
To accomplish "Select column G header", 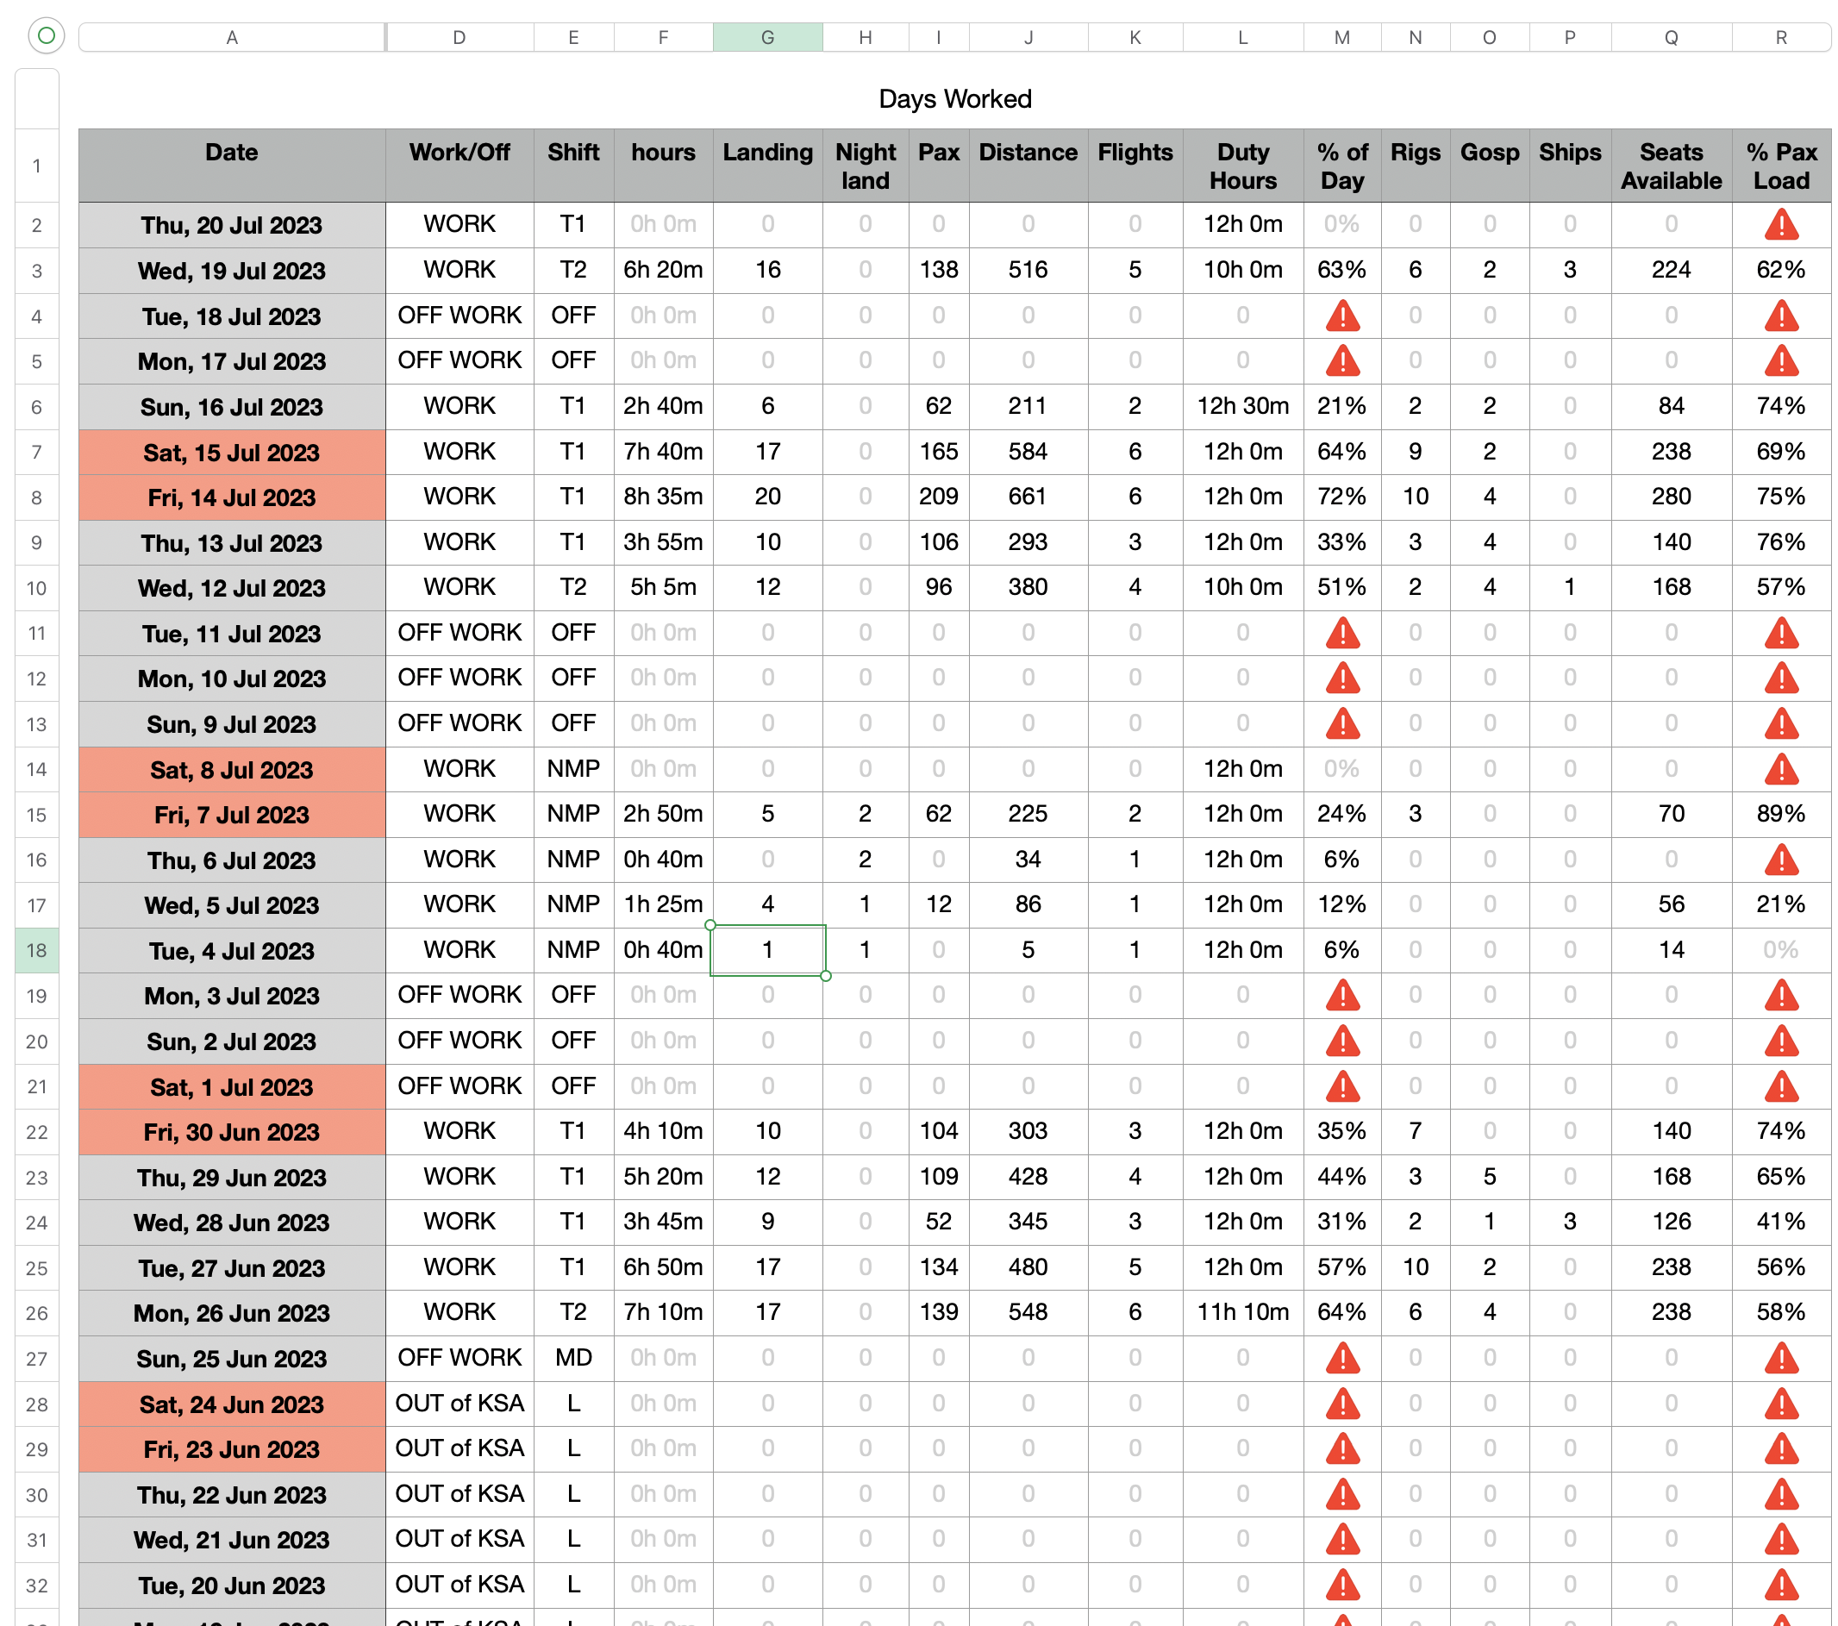I will coord(767,38).
